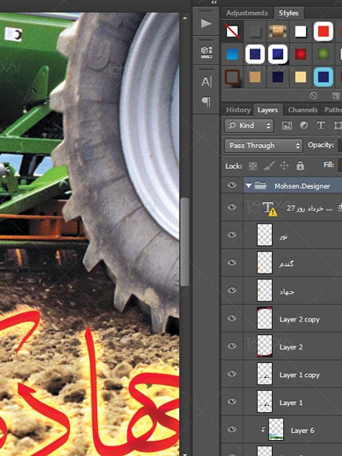The height and width of the screenshot is (456, 342).
Task: Open the Character panel icon
Action: [x=206, y=81]
